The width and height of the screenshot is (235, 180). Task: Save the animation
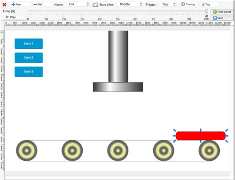[222, 18]
